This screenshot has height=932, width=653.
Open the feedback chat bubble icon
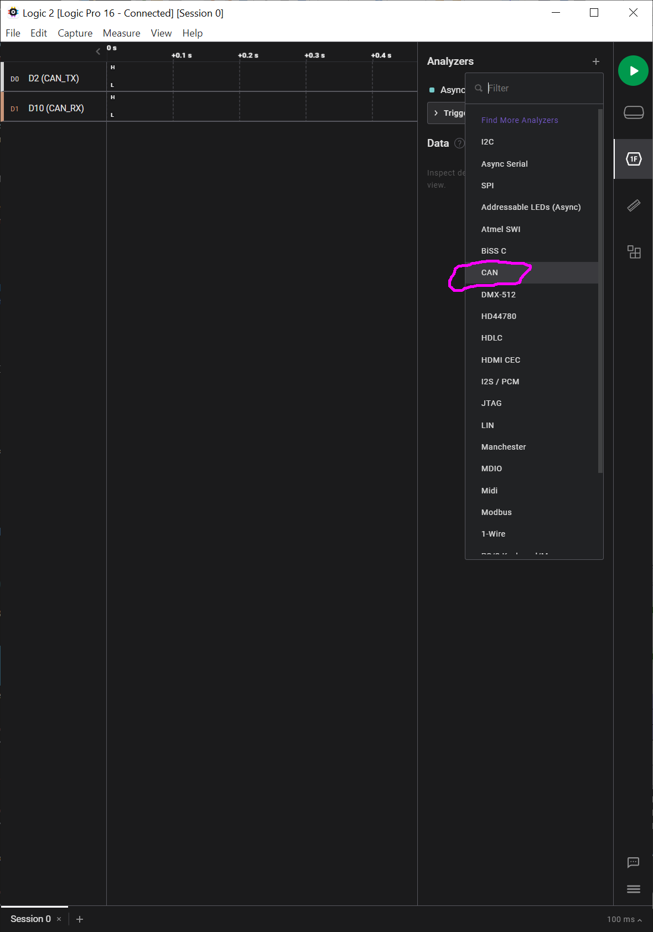click(x=634, y=862)
